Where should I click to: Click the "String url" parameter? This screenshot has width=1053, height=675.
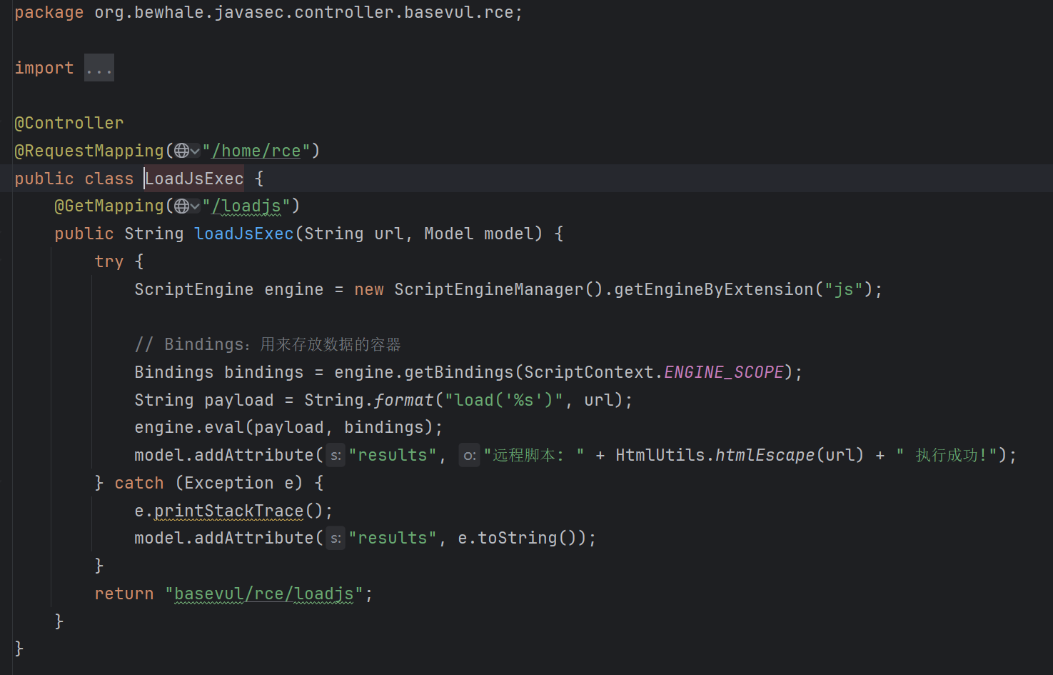(x=354, y=234)
